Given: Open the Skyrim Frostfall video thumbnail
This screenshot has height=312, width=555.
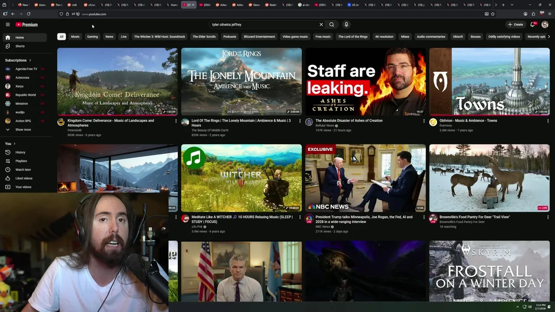Looking at the screenshot, I should [490, 271].
